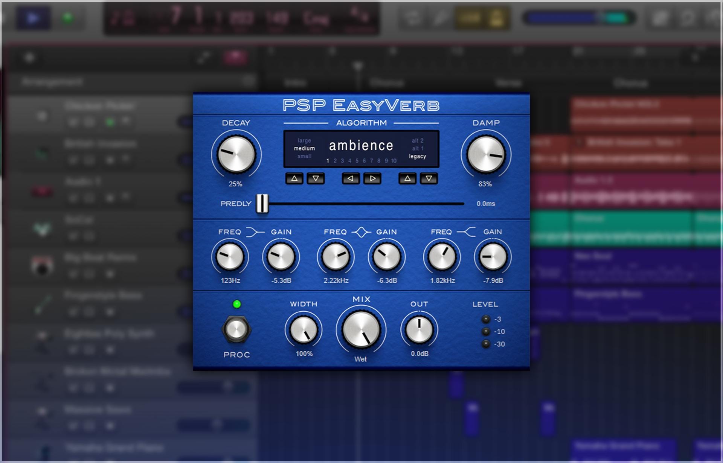Select algorithm number 10 in the display
The height and width of the screenshot is (463, 723).
pyautogui.click(x=394, y=161)
